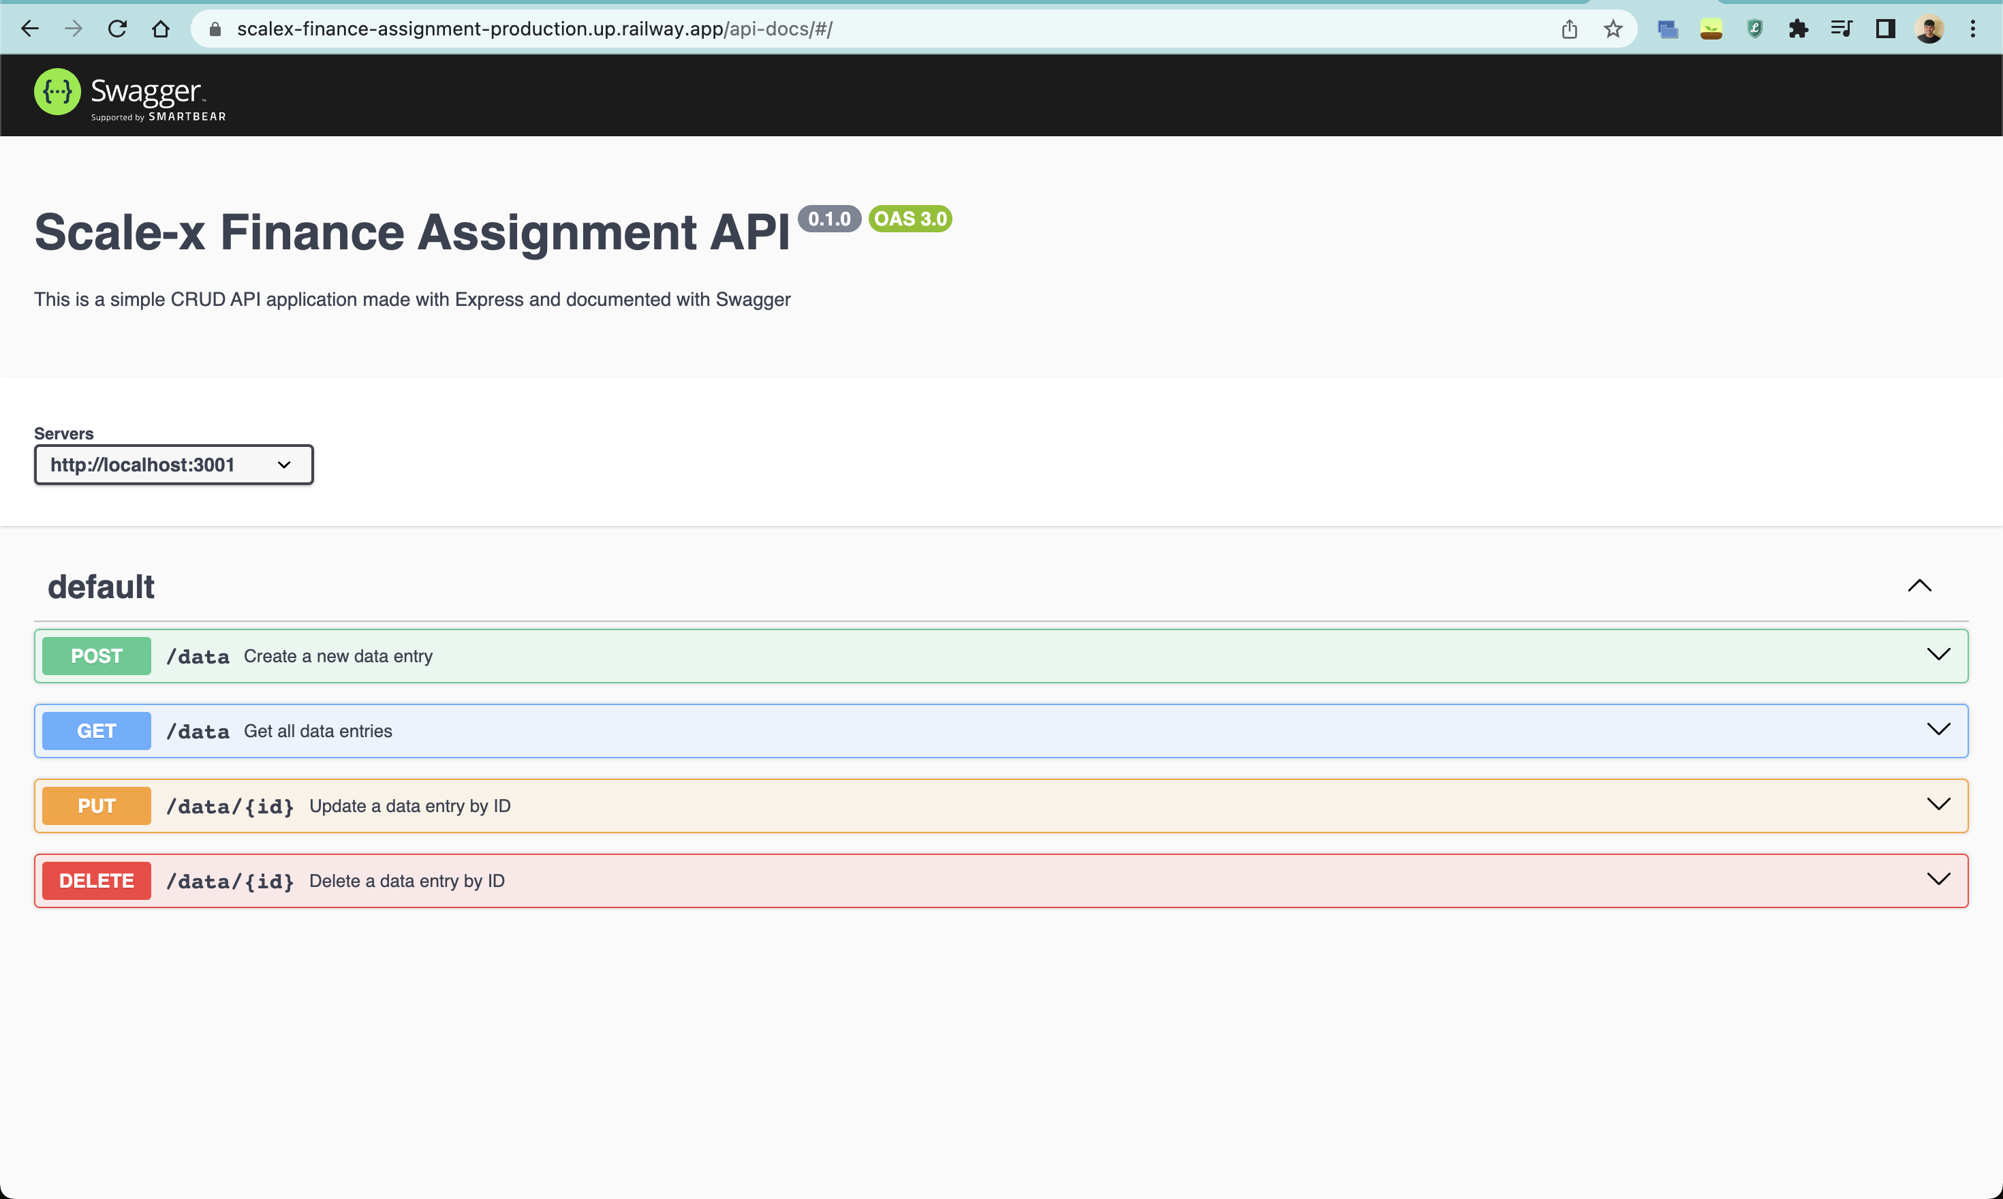The width and height of the screenshot is (2003, 1199).
Task: Reload the page with refresh icon
Action: [117, 29]
